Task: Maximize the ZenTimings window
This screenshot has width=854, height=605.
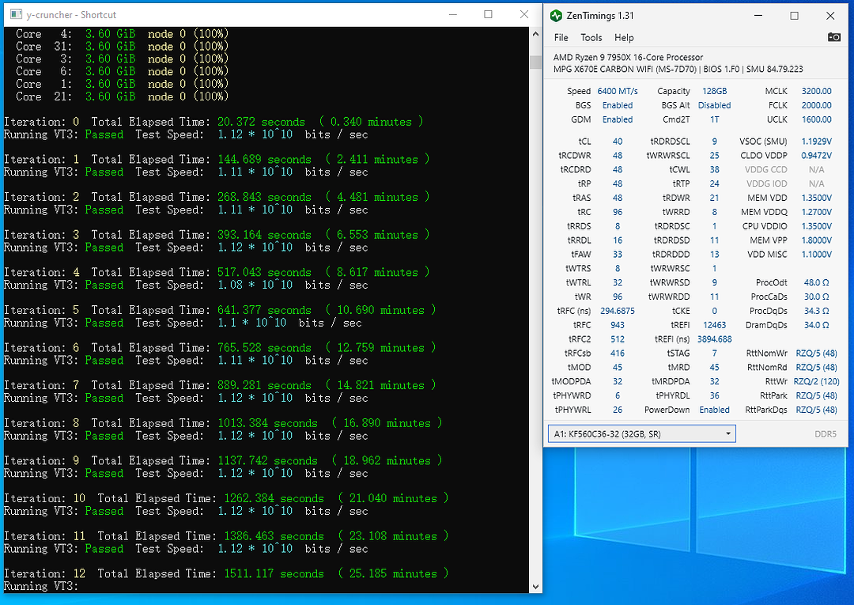Action: pos(794,16)
